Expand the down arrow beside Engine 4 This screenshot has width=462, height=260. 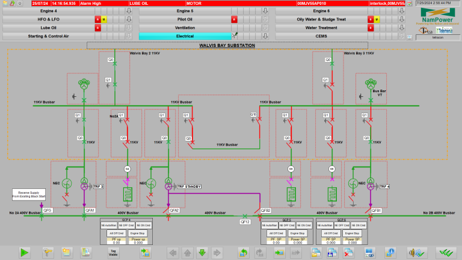129,11
